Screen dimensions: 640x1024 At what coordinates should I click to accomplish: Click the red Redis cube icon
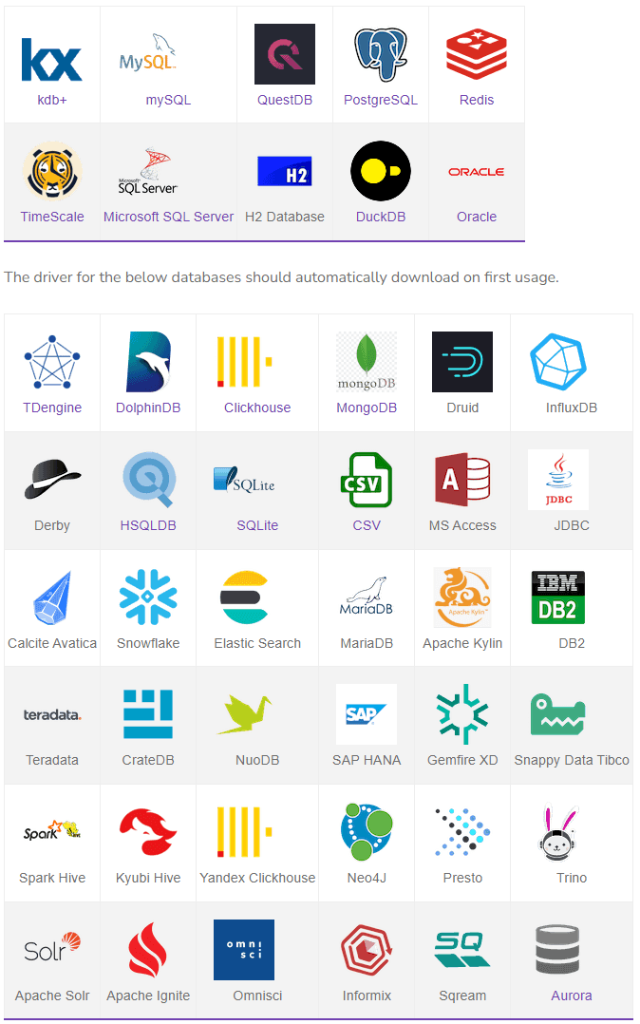click(477, 54)
